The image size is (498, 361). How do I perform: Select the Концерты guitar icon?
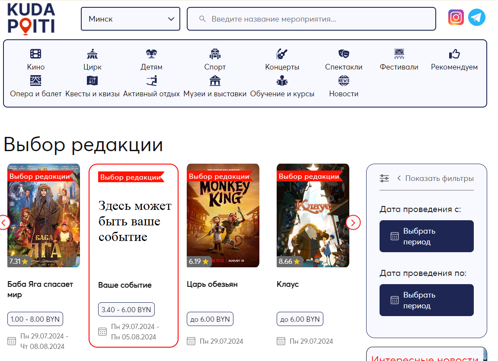[x=282, y=54]
